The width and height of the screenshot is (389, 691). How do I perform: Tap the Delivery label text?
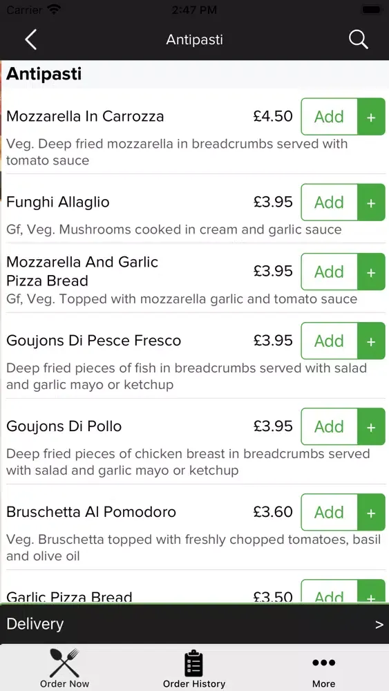[x=35, y=624]
